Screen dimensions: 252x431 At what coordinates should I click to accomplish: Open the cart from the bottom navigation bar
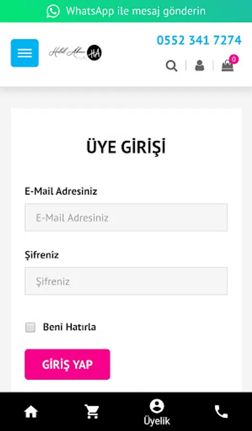(x=92, y=411)
